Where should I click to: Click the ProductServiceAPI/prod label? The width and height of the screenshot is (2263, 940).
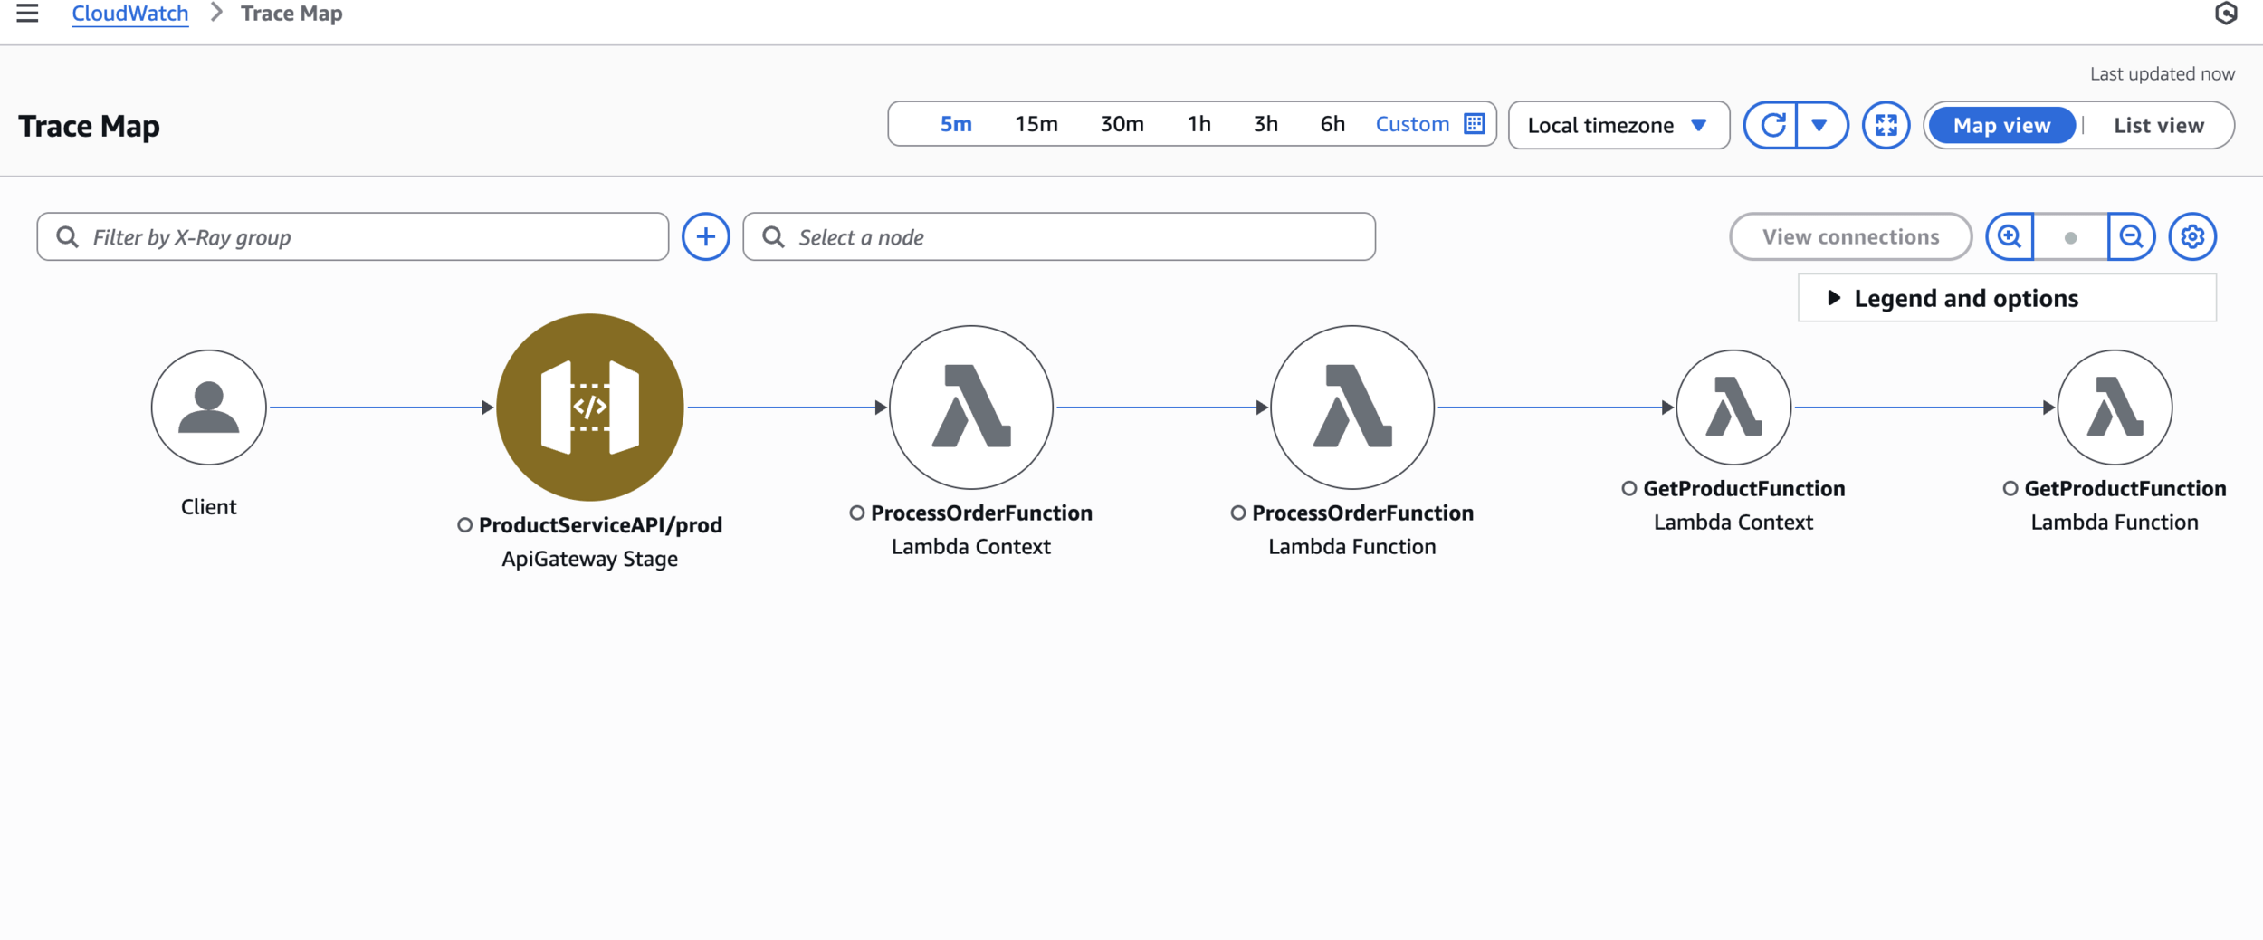[x=600, y=525]
